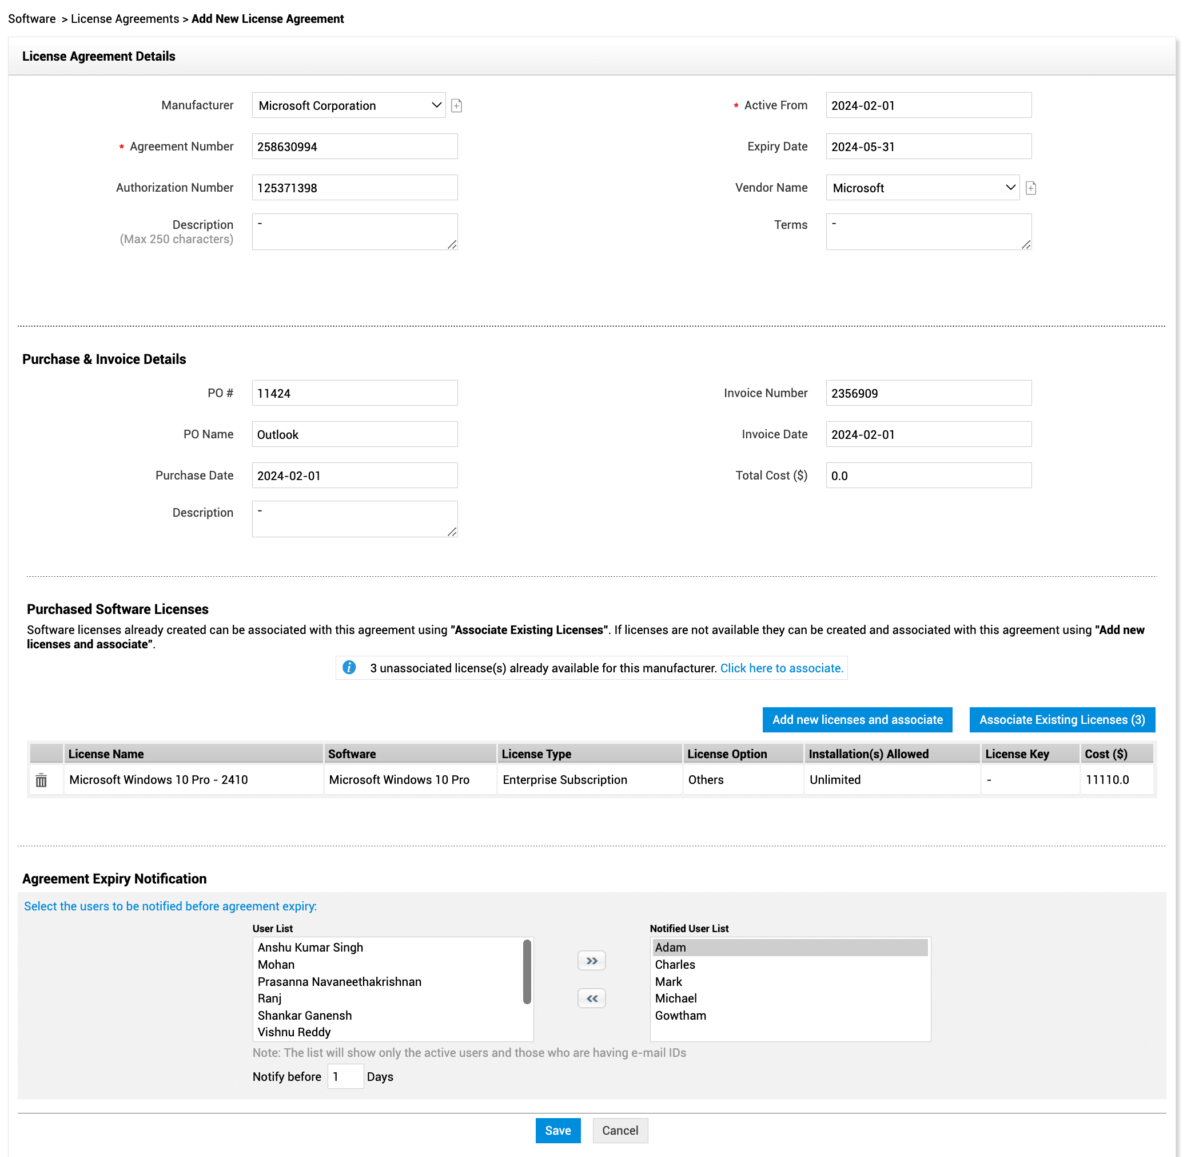Click add new vendor icon
Viewport: 1187px width, 1157px height.
(1030, 188)
